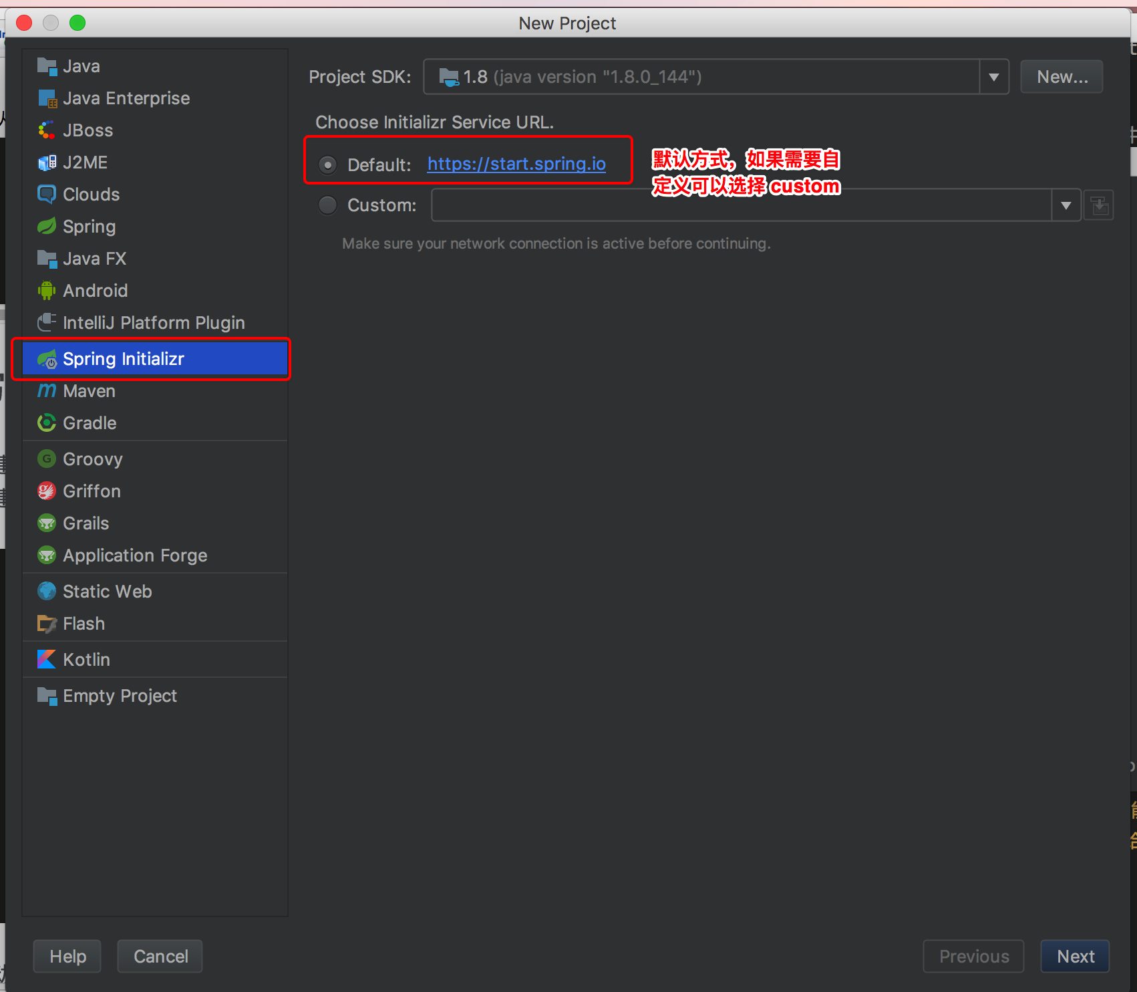The image size is (1137, 992).
Task: Select Spring project type row
Action: 155,227
